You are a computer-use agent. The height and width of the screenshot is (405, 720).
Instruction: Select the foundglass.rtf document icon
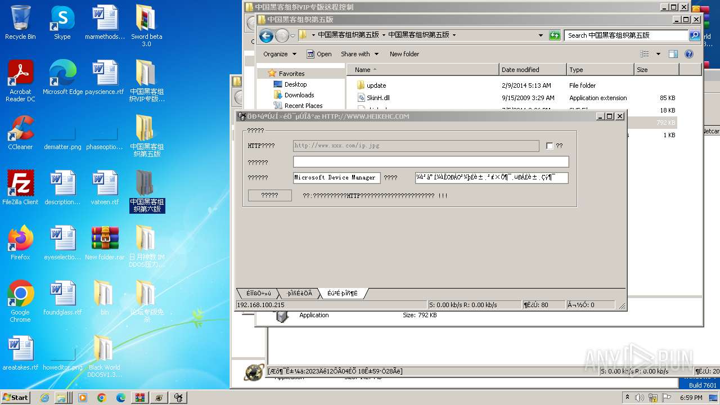[x=62, y=298]
